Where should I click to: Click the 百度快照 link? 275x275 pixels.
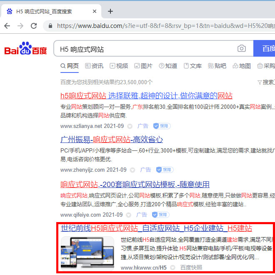191,267
